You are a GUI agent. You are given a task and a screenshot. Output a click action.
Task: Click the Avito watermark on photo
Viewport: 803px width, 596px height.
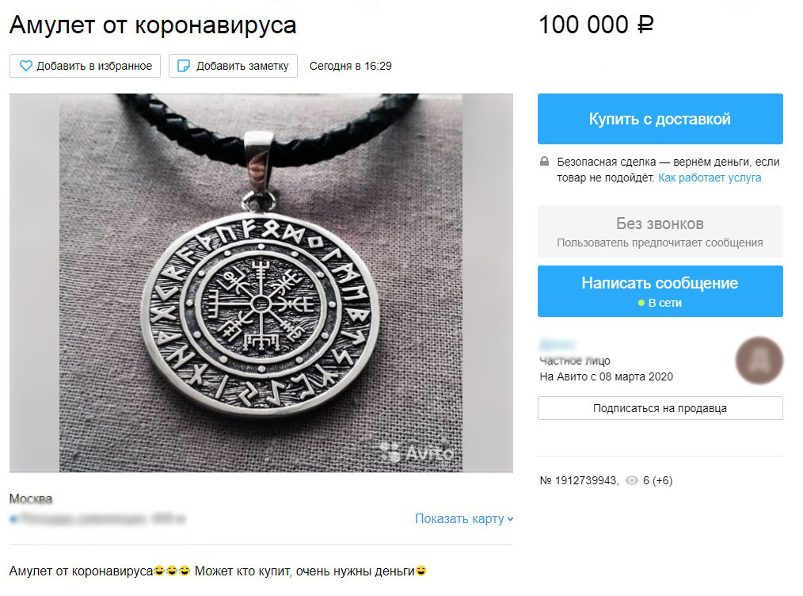pos(417,453)
